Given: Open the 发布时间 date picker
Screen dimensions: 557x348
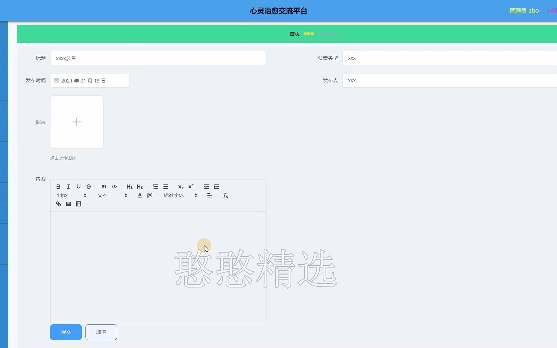Looking at the screenshot, I should [x=90, y=80].
